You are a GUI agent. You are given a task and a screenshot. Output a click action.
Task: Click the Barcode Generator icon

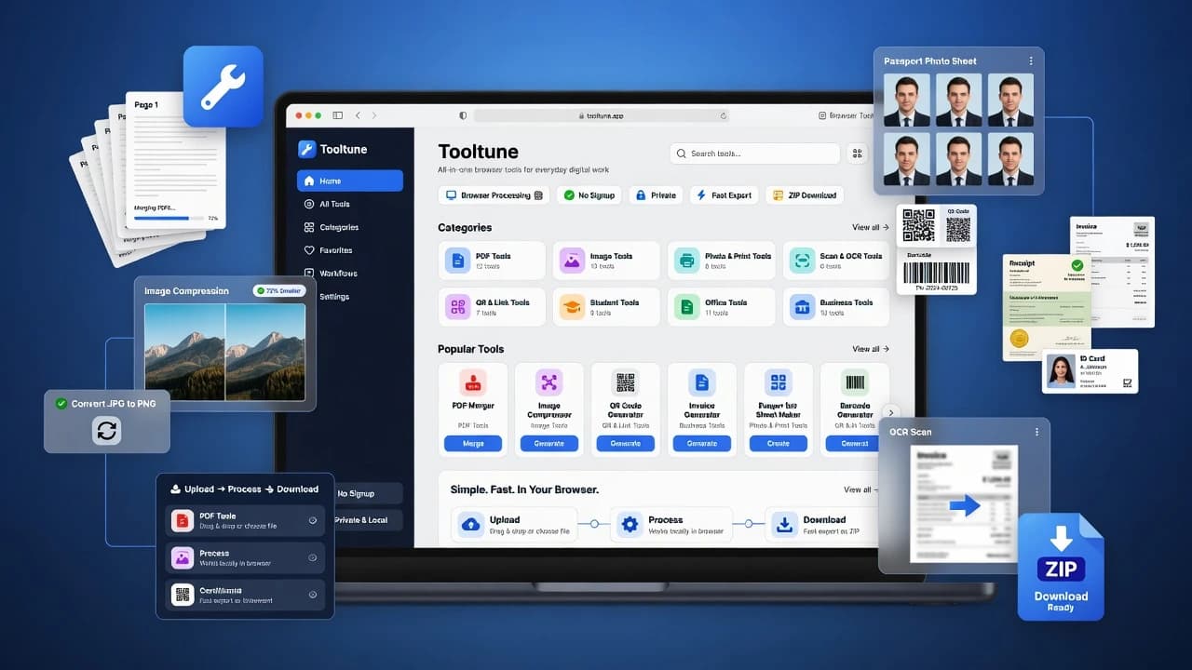[854, 382]
